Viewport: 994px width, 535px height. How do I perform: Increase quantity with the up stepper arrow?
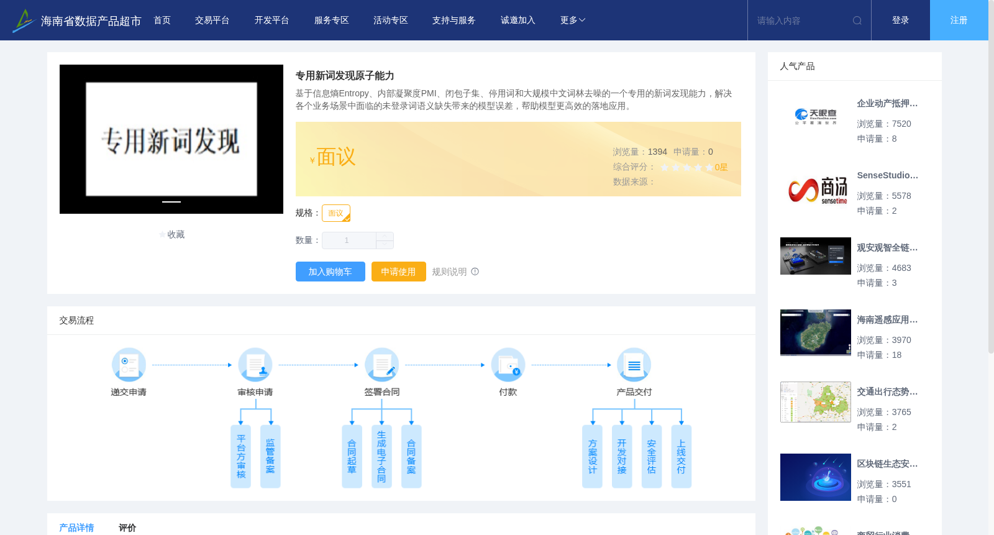pos(385,236)
